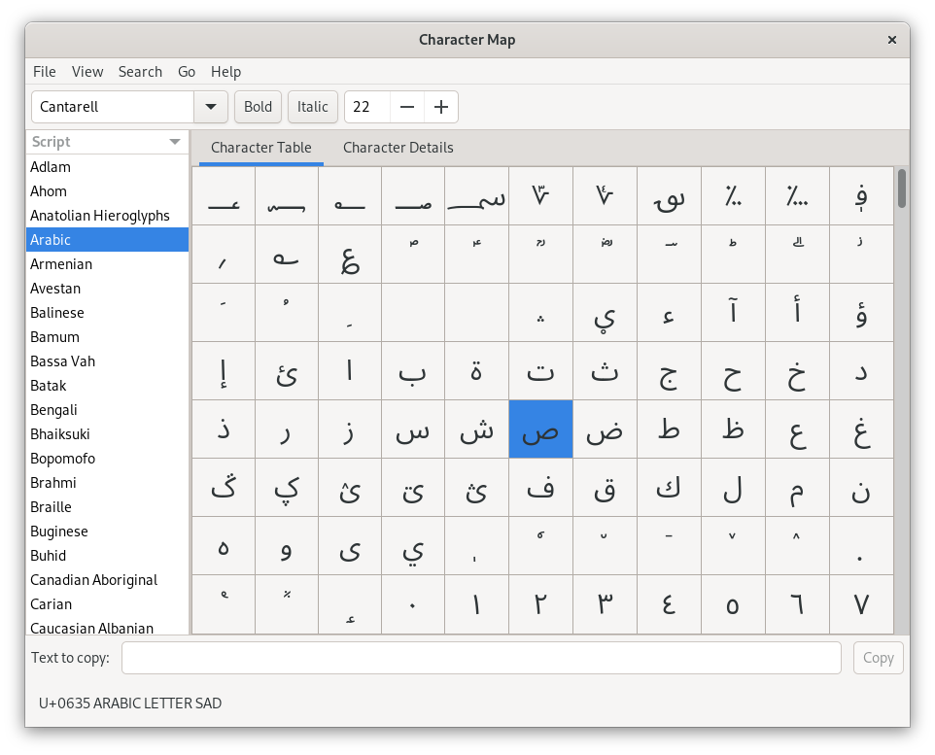Viewport: 935px width, 755px height.
Task: Expand the Script selector dropdown arrow
Action: [x=175, y=142]
